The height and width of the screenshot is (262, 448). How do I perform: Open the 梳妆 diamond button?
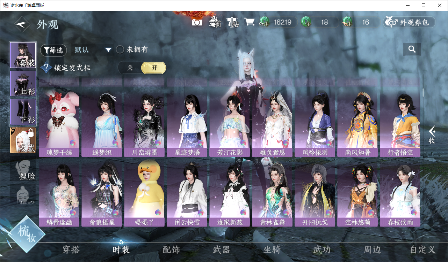27,234
